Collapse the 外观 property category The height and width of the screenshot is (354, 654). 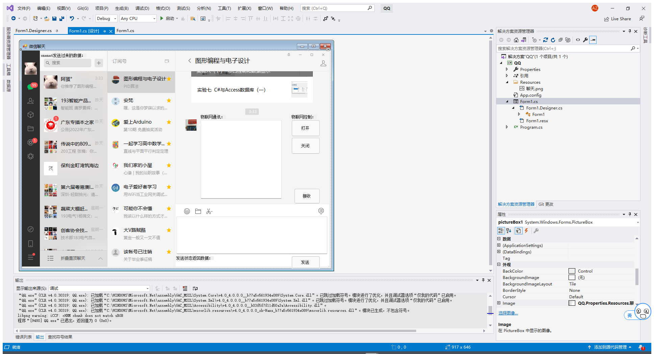click(x=499, y=264)
